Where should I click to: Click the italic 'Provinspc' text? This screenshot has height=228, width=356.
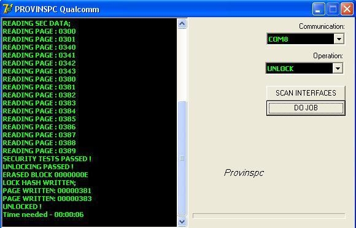tap(244, 173)
